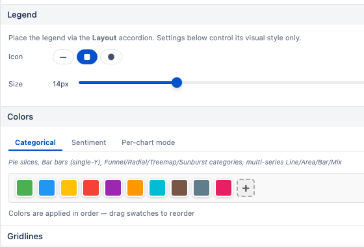Click the green color swatch
Screen dimensions: 364x247
25,188
